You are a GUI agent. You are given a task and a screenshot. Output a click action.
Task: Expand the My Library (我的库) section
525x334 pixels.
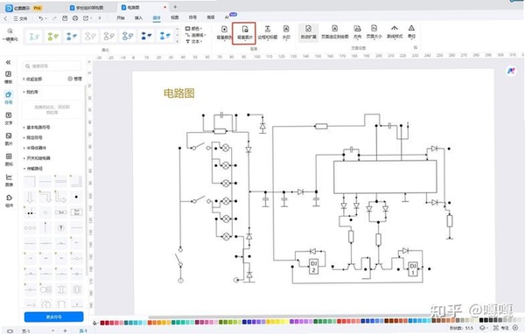click(x=31, y=92)
